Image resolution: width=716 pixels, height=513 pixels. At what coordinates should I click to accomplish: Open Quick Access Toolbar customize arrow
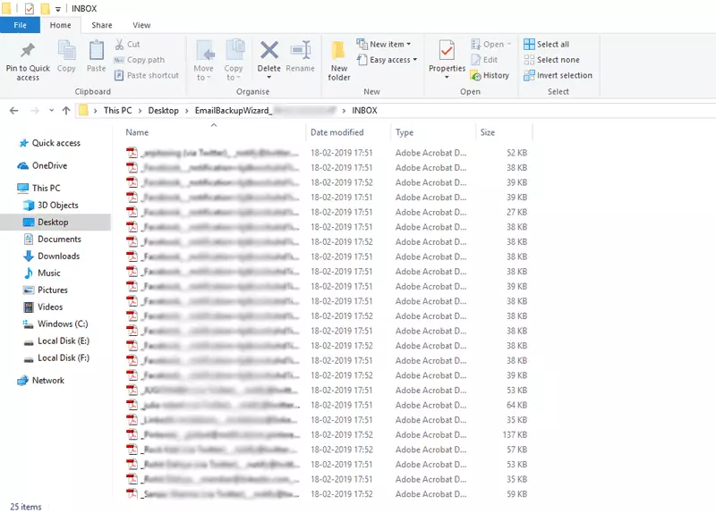pos(58,9)
